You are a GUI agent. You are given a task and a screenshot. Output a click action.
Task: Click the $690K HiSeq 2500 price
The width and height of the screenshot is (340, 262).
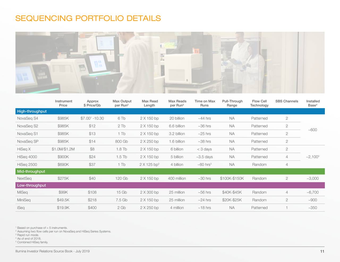63,165
